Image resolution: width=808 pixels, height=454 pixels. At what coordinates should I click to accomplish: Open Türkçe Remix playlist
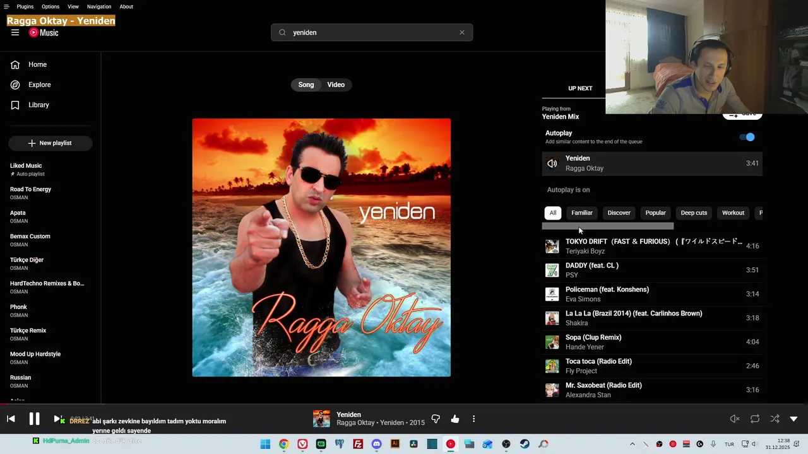50,334
